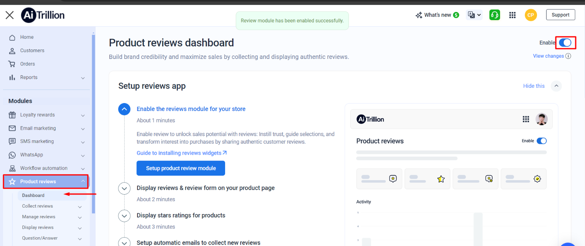The width and height of the screenshot is (585, 246).
Task: Open Customers via its person icon
Action: (x=12, y=51)
